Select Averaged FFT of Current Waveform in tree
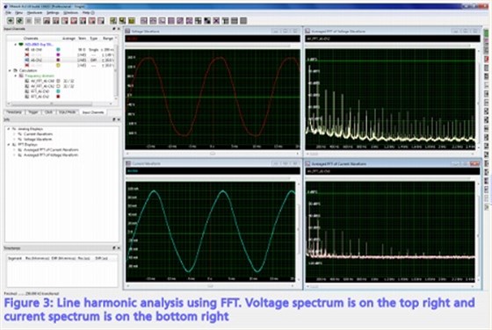The image size is (492, 330). pyautogui.click(x=51, y=150)
